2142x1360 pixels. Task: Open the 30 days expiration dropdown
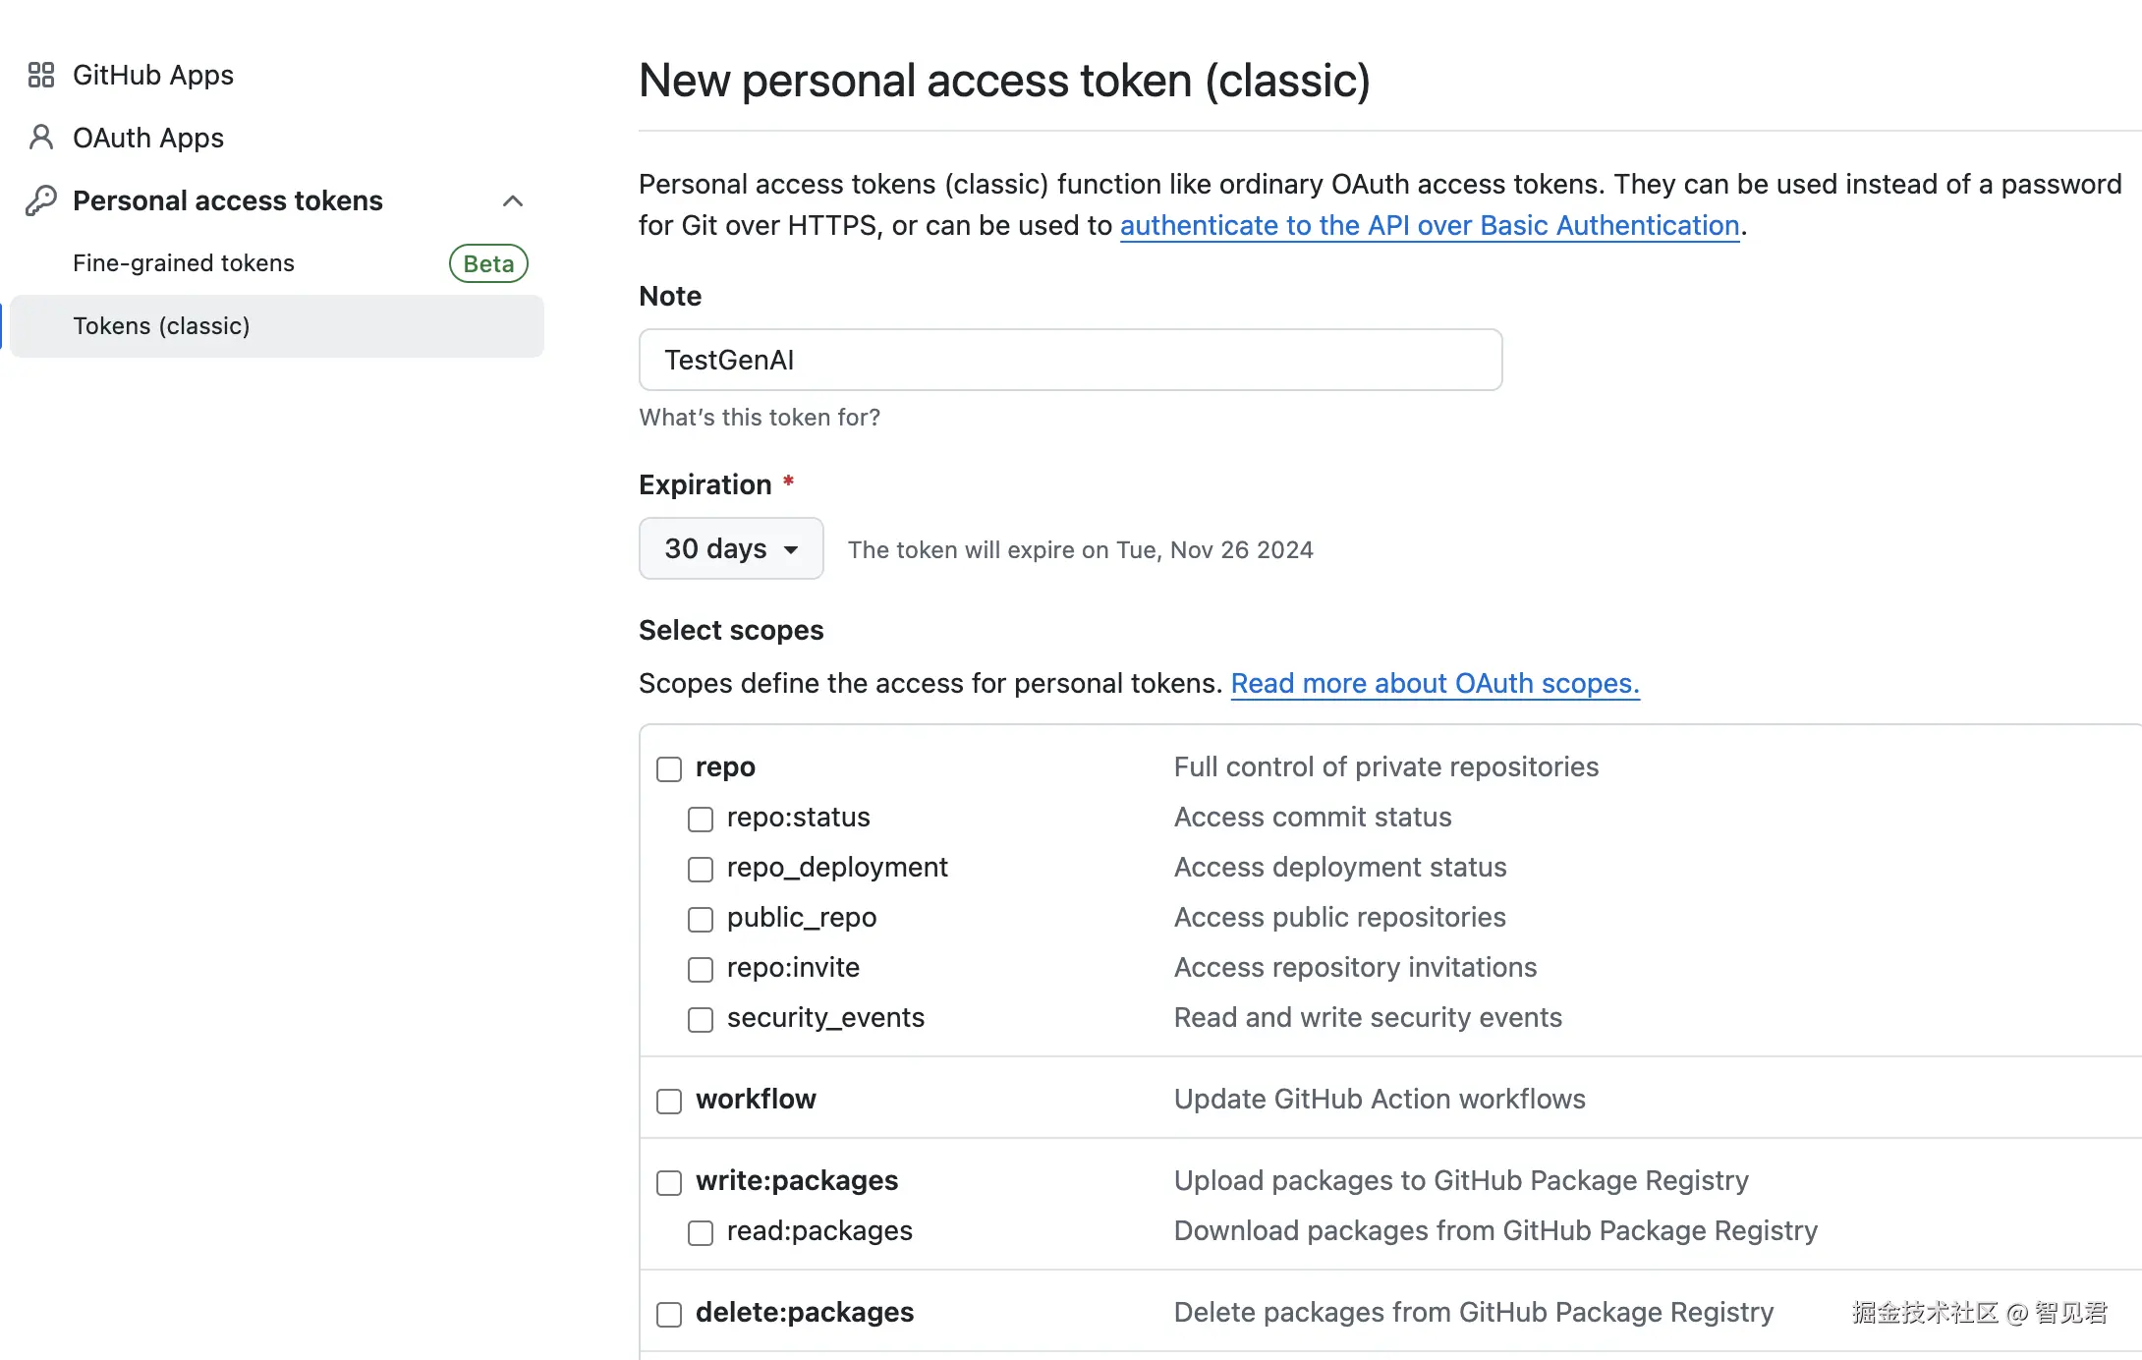[731, 548]
